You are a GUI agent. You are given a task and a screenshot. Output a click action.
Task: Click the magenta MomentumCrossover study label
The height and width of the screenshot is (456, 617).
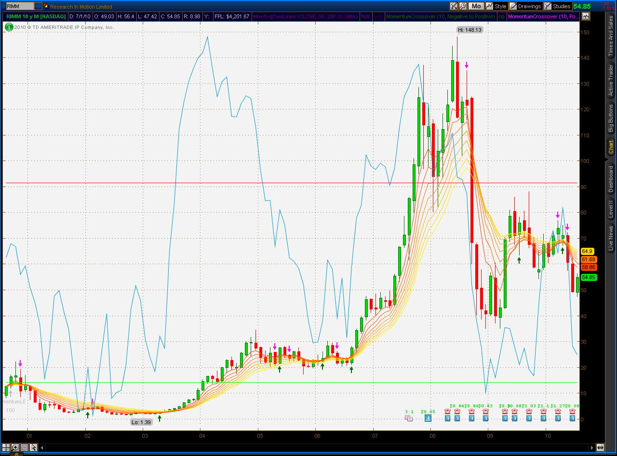[x=544, y=16]
